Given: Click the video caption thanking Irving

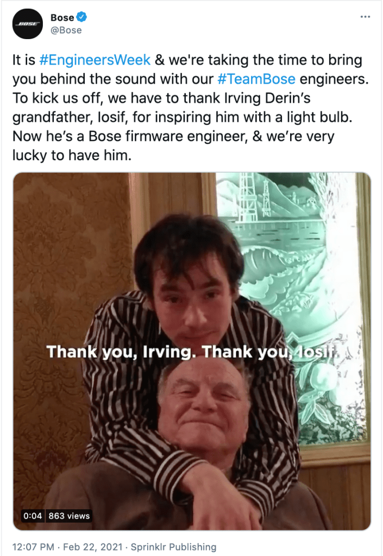Looking at the screenshot, I should click(193, 352).
